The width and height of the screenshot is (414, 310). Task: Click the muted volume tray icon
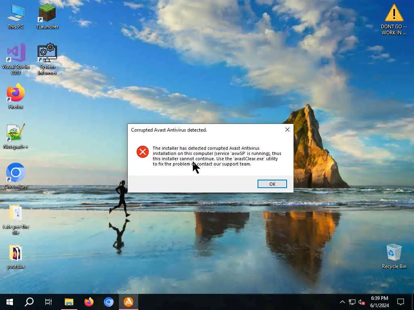[x=362, y=302]
